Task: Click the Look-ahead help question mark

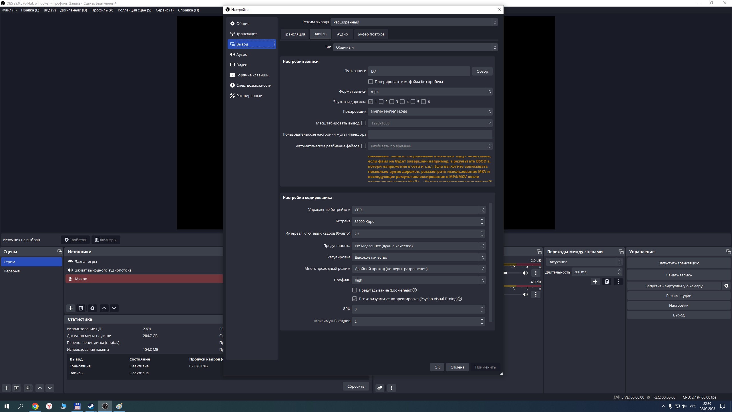Action: [415, 290]
